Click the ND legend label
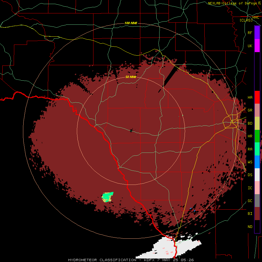 coord(250,227)
